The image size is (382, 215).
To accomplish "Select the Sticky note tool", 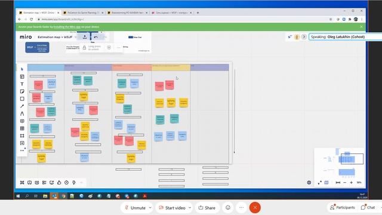I will pos(22,91).
